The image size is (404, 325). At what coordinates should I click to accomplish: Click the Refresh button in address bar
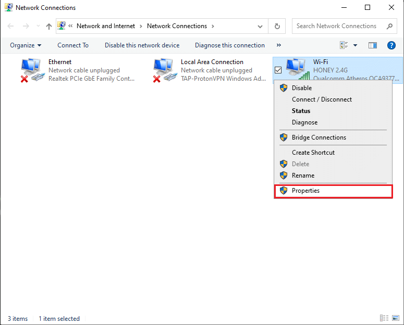[x=277, y=26]
